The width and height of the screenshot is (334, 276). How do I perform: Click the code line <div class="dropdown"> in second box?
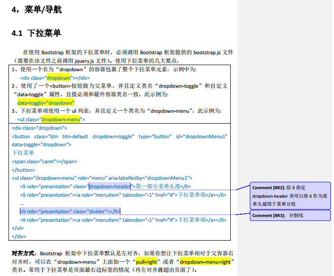coord(40,128)
